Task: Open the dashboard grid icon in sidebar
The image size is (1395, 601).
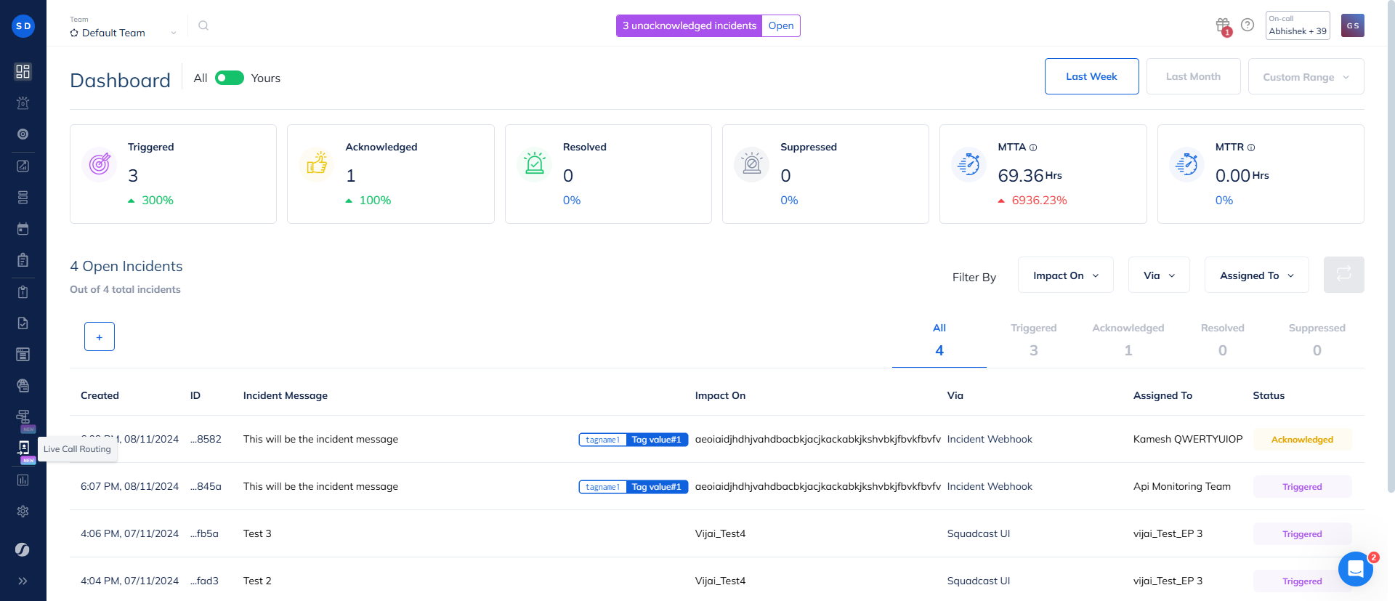Action: pyautogui.click(x=23, y=71)
